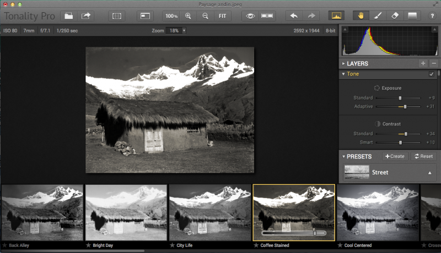Zoom out with the magnifier minus icon
The height and width of the screenshot is (253, 441).
point(205,16)
